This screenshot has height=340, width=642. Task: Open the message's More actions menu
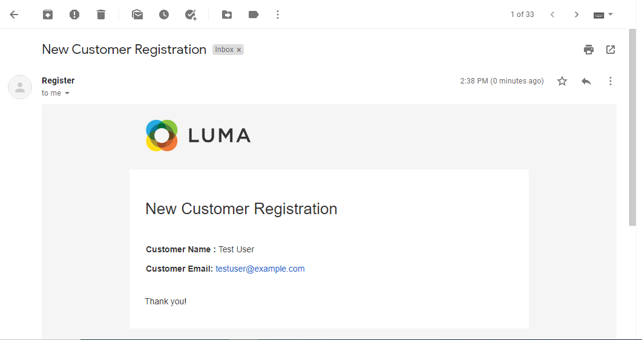(x=611, y=81)
